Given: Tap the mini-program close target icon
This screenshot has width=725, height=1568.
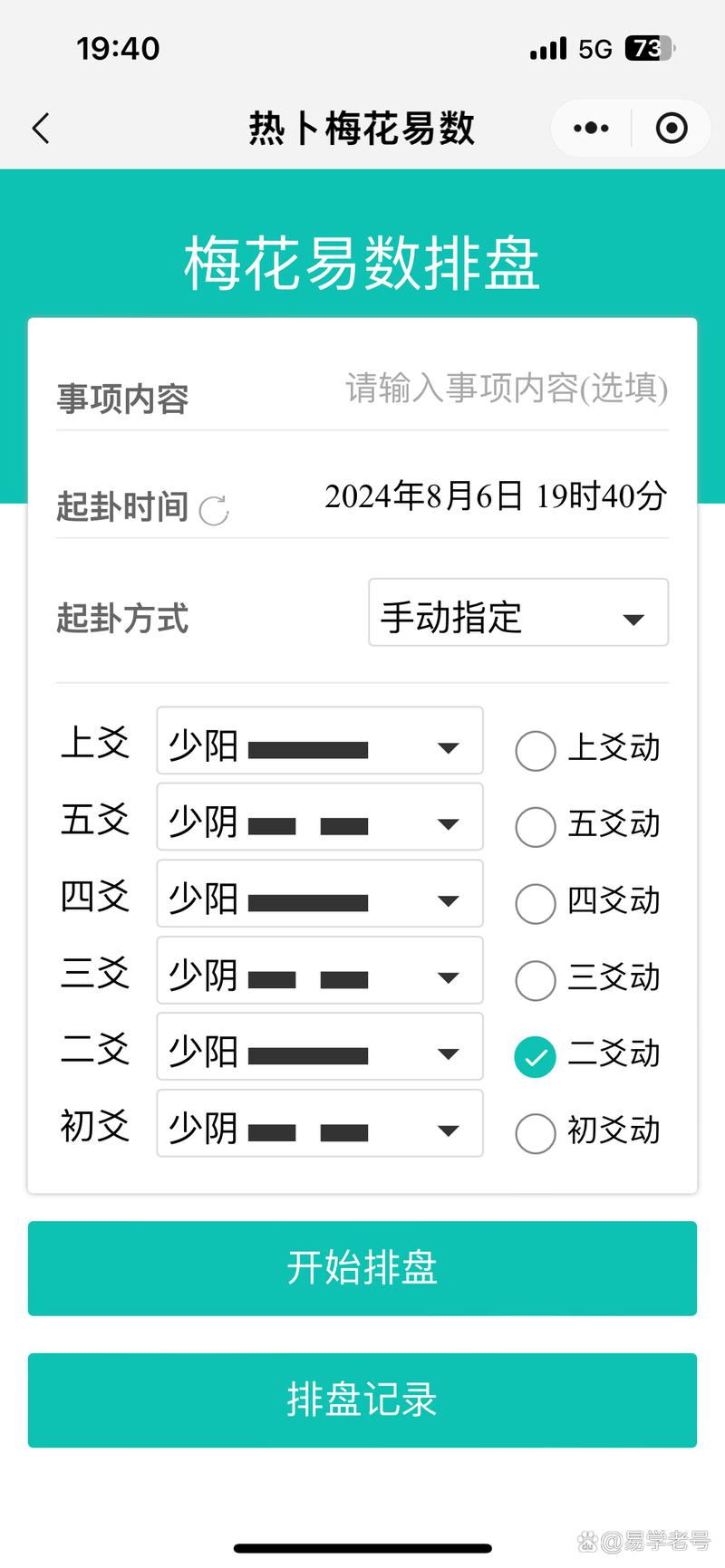Looking at the screenshot, I should click(x=671, y=129).
